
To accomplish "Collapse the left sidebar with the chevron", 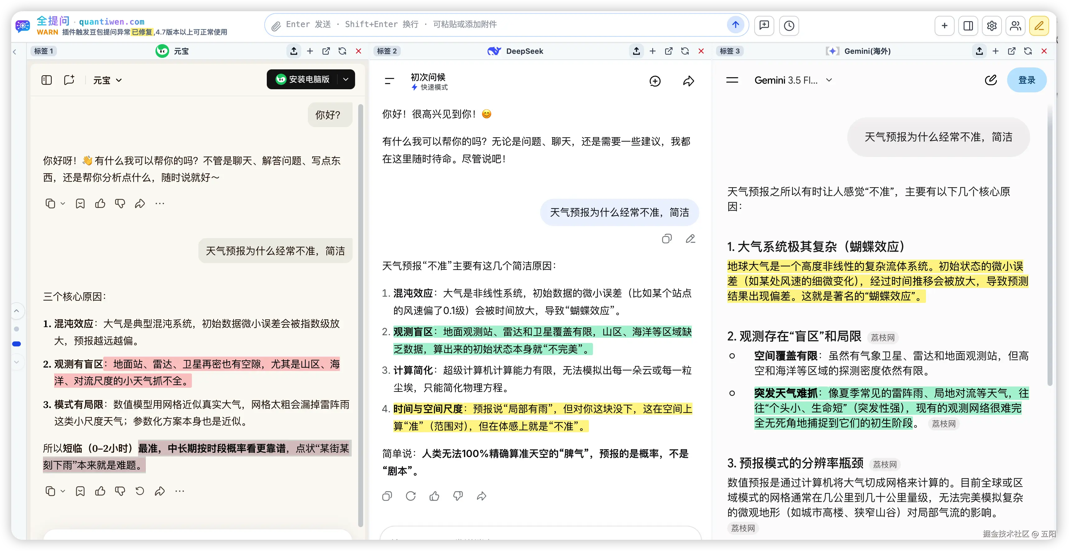I will (x=15, y=52).
